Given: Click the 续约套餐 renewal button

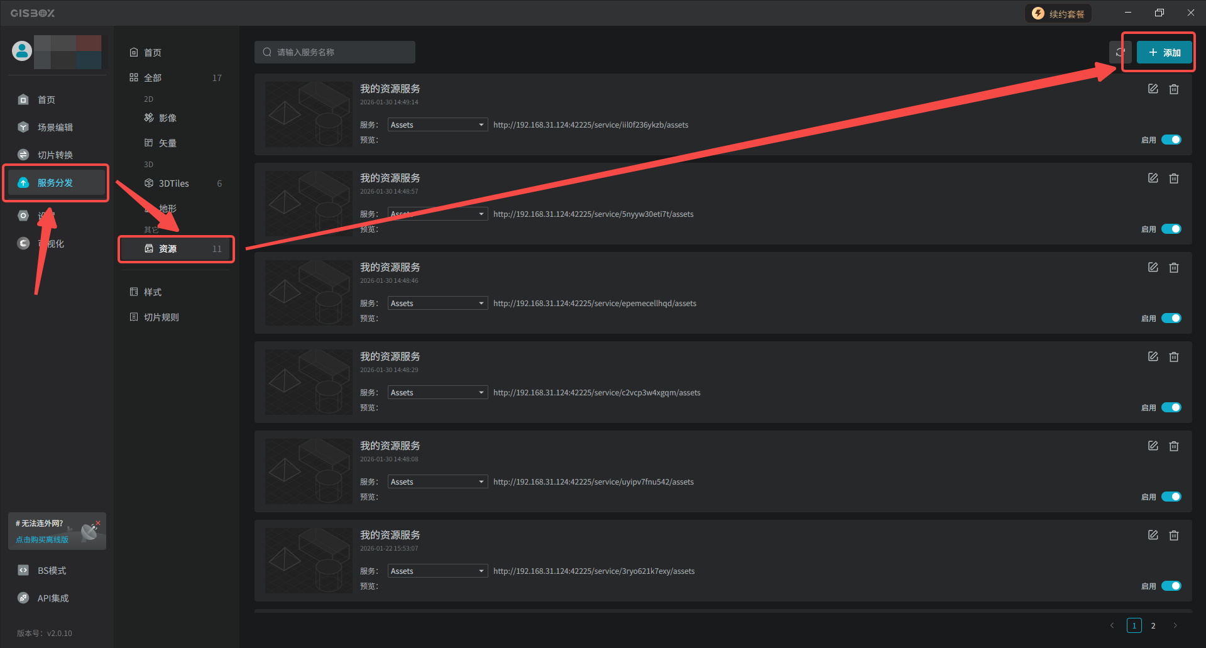Looking at the screenshot, I should 1058,14.
